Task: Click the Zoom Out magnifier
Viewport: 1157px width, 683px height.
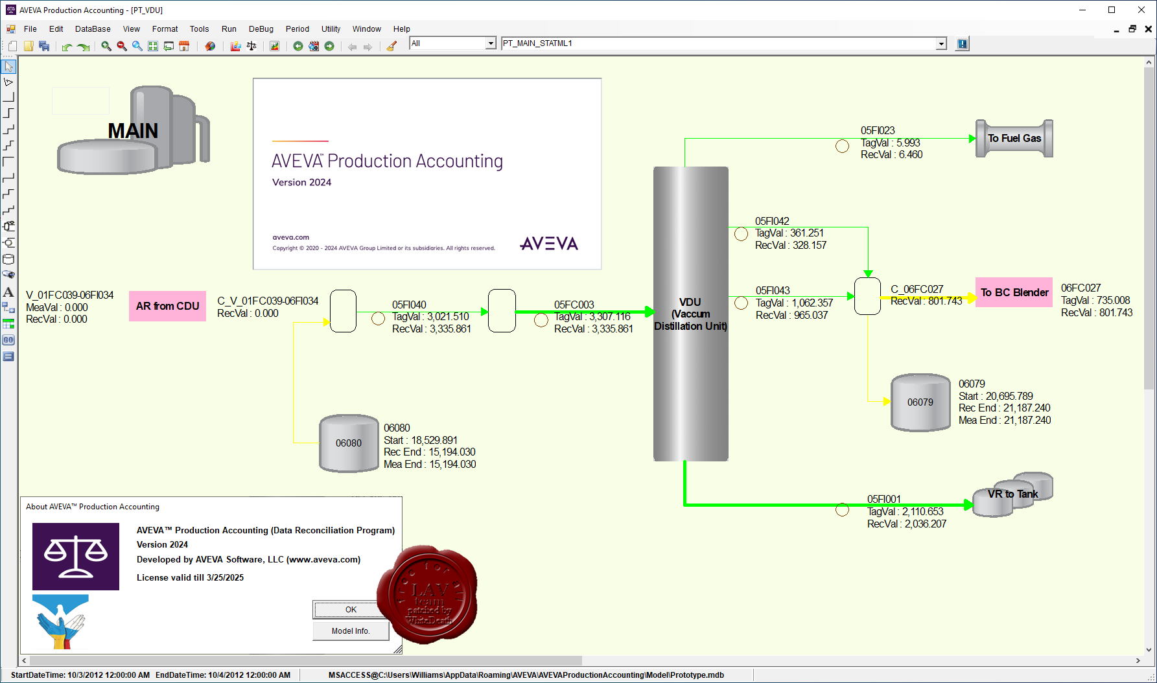Action: [x=122, y=46]
